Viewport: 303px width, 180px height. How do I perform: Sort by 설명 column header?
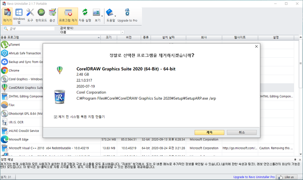coord(276,37)
